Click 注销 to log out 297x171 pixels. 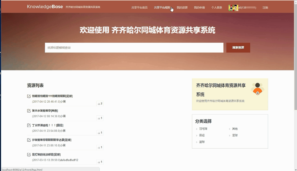(x=265, y=7)
